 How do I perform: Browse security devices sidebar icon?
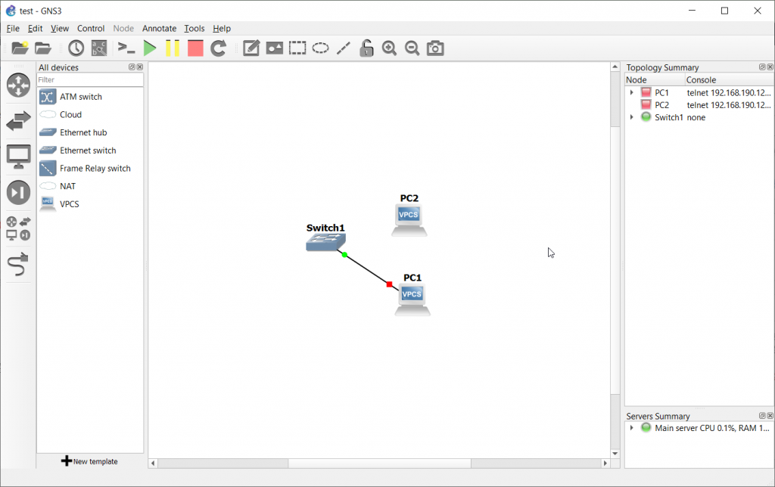pyautogui.click(x=18, y=193)
